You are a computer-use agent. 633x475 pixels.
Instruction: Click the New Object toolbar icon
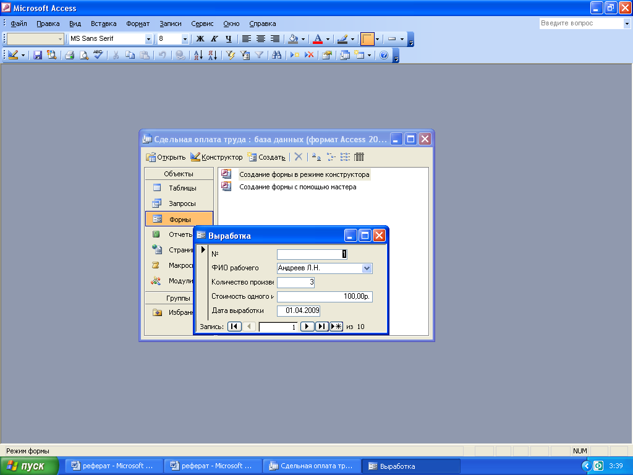click(359, 55)
